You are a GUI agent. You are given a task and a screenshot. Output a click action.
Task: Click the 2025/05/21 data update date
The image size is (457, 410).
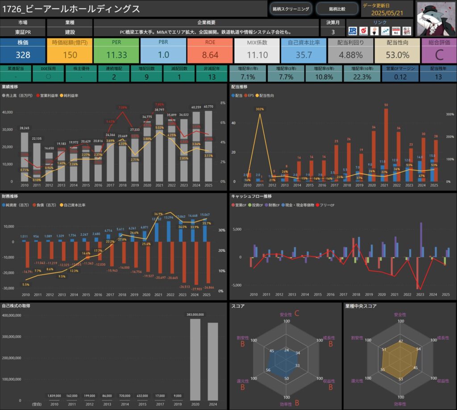pos(387,13)
